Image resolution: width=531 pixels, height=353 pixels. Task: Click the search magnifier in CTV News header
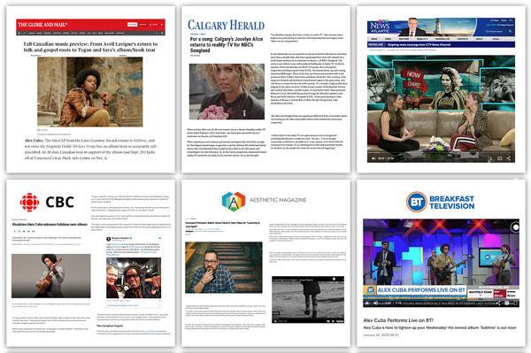pos(510,32)
